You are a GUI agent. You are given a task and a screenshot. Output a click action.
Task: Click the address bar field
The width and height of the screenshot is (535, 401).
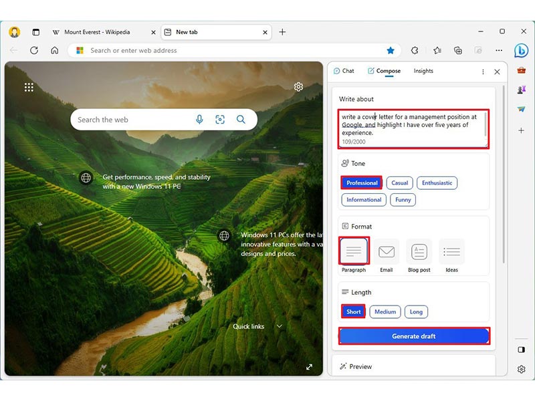click(235, 51)
